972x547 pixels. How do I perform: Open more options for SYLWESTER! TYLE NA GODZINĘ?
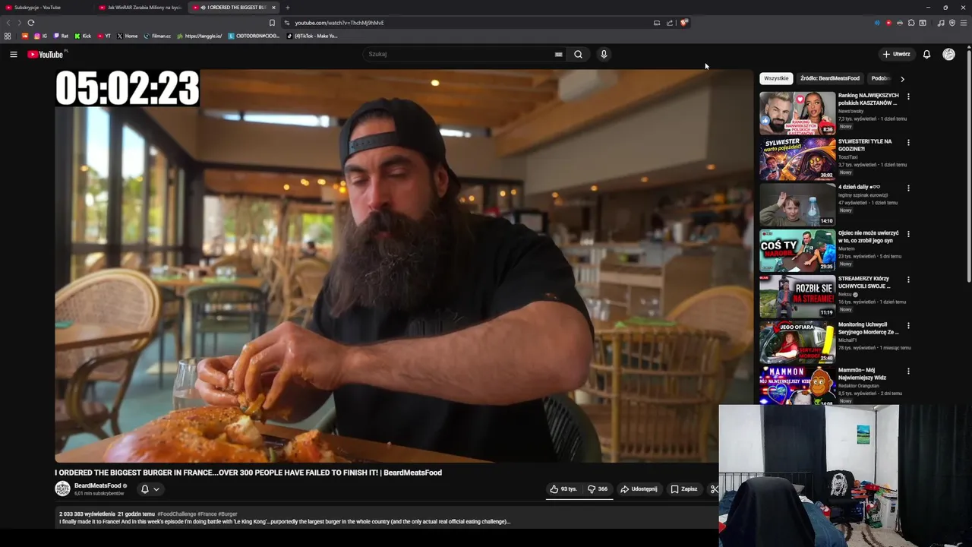[908, 142]
